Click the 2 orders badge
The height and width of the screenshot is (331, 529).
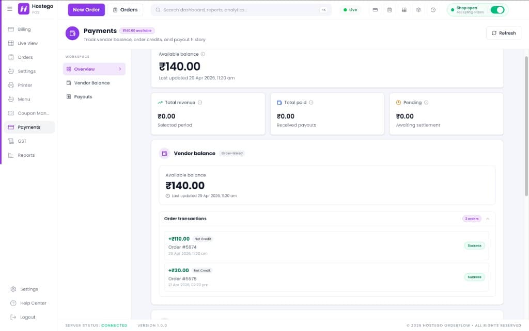(x=472, y=219)
